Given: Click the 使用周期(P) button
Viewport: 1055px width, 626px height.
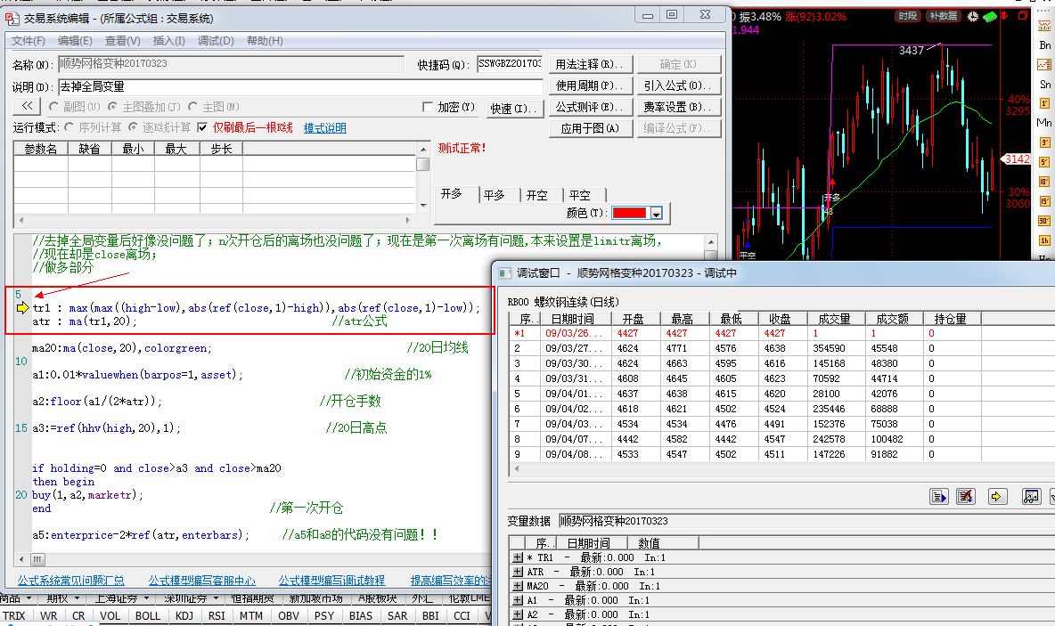Looking at the screenshot, I should pos(589,85).
